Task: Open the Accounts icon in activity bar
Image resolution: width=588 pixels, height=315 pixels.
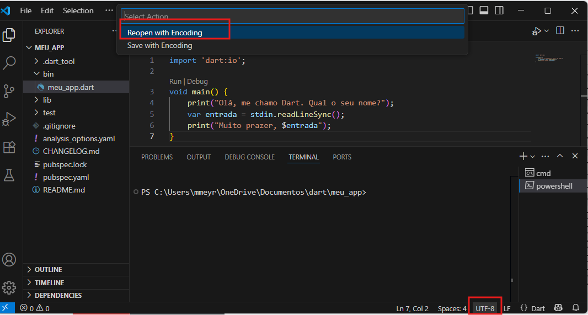Action: pyautogui.click(x=9, y=259)
